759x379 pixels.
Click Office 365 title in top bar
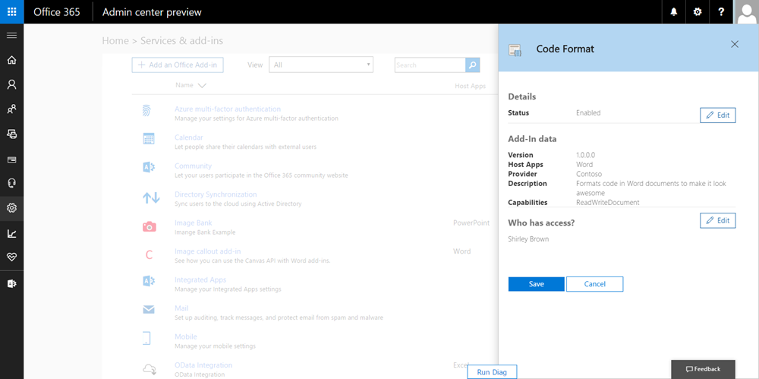(57, 12)
